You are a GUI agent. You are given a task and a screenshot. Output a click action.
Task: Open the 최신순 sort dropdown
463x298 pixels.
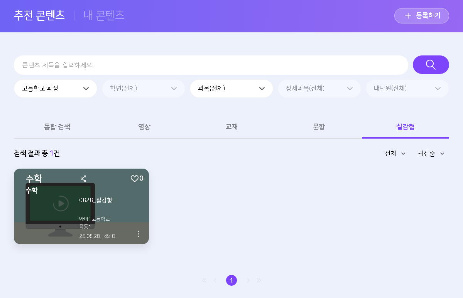point(431,154)
